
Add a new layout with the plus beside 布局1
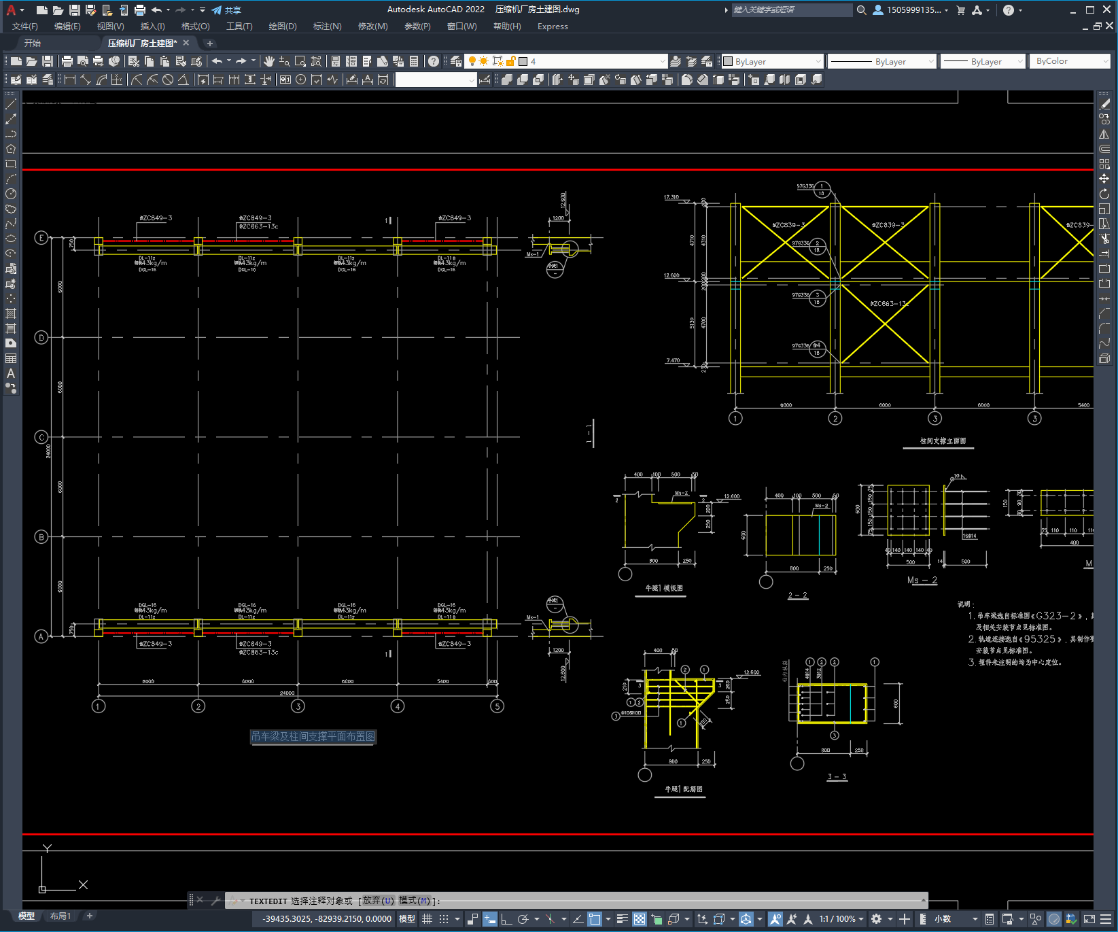click(x=89, y=916)
